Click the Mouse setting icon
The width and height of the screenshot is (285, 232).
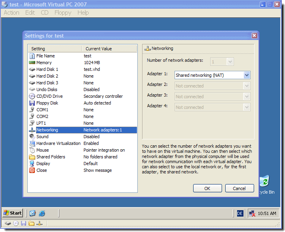32,150
